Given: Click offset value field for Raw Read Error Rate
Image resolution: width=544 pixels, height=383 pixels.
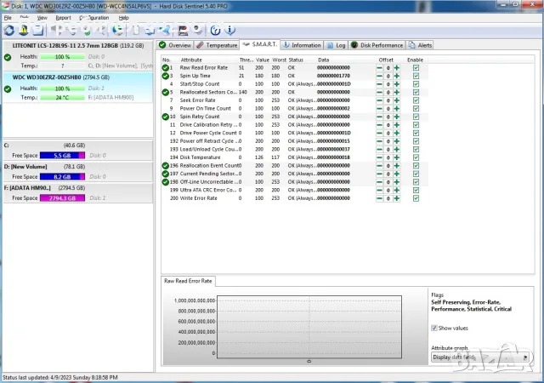Looking at the screenshot, I should [388, 68].
